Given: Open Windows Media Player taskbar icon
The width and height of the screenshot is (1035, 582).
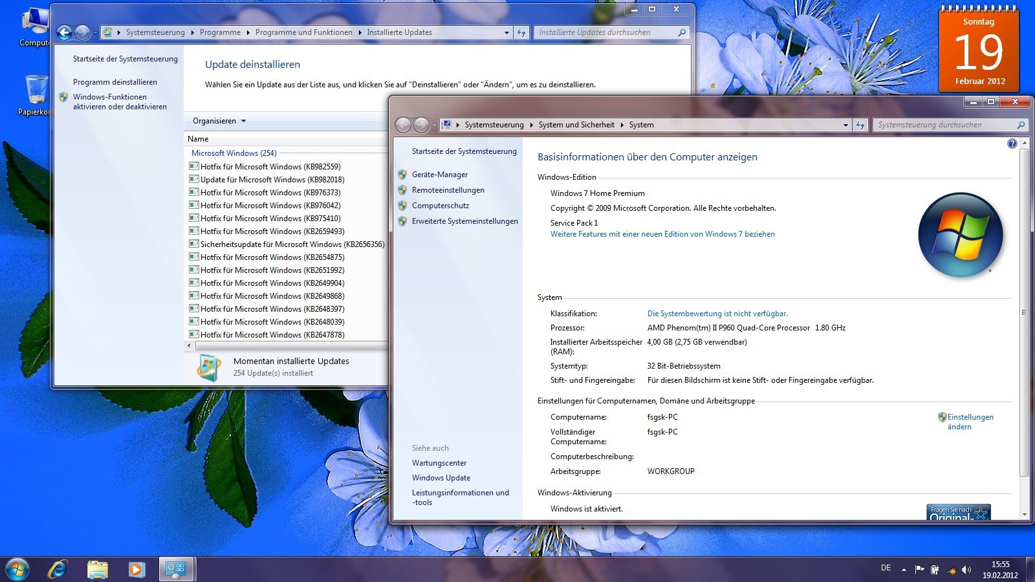Looking at the screenshot, I should [x=136, y=569].
